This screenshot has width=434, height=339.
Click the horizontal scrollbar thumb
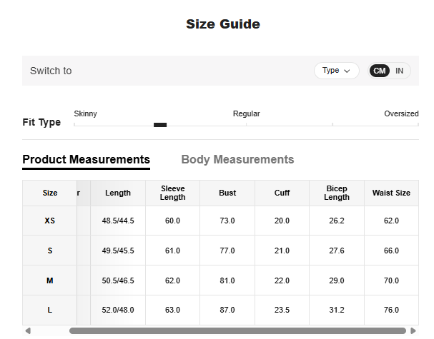236,331
